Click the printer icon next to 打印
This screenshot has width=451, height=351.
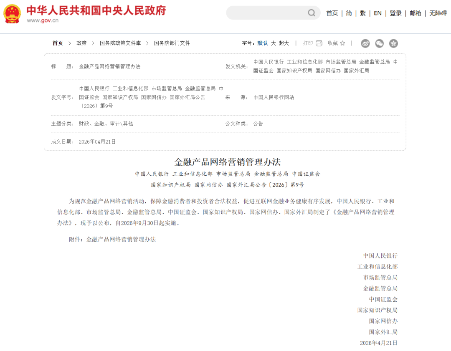pos(319,43)
